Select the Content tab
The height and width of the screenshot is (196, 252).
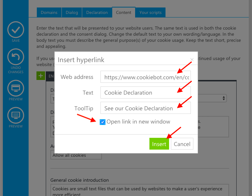tap(124, 12)
